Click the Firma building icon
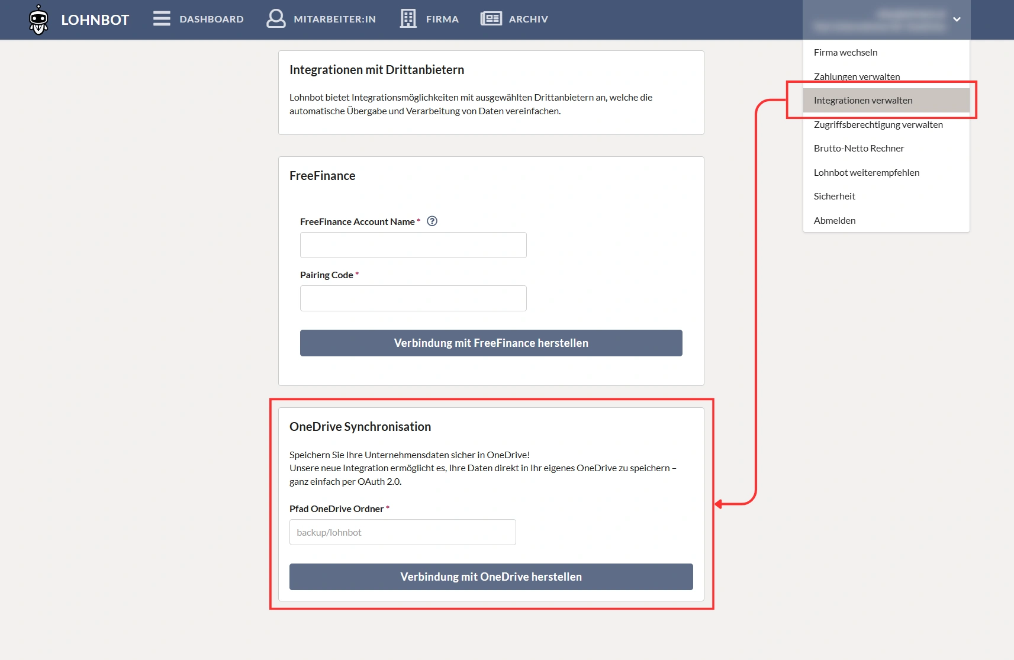This screenshot has height=660, width=1014. pos(408,19)
